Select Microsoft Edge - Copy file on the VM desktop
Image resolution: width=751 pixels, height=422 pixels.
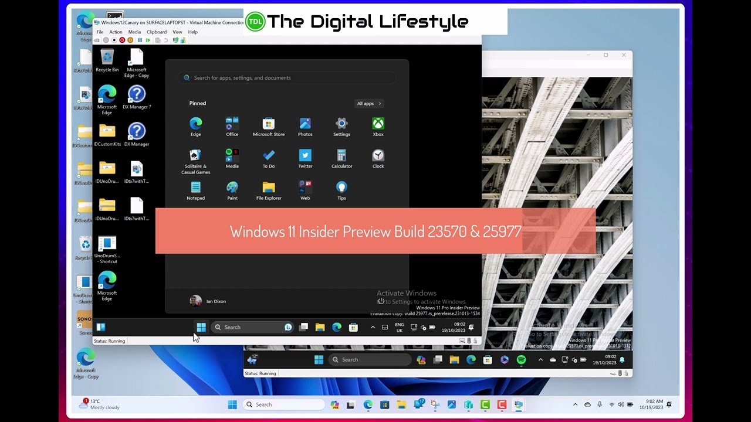(137, 63)
